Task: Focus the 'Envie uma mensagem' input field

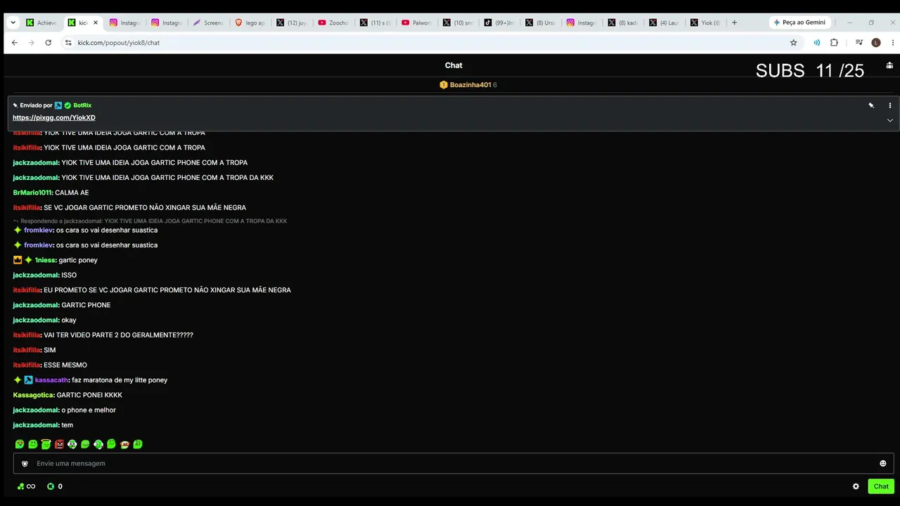Action: click(454, 463)
